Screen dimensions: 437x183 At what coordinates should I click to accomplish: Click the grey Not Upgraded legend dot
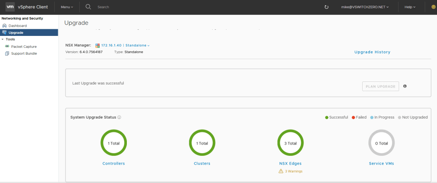[x=399, y=117]
